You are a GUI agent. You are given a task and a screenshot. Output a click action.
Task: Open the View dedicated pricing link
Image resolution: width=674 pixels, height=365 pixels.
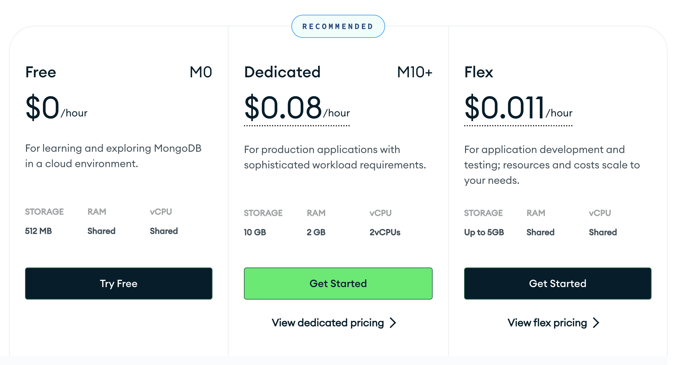(328, 323)
